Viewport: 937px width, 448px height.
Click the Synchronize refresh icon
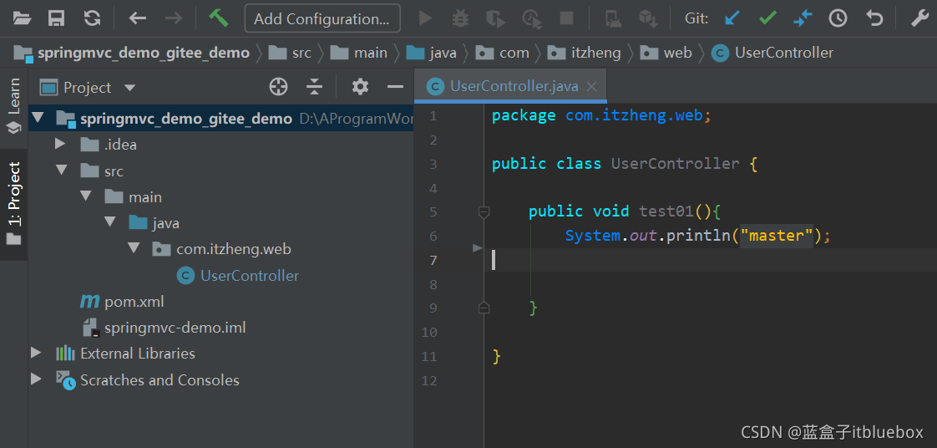[x=92, y=18]
